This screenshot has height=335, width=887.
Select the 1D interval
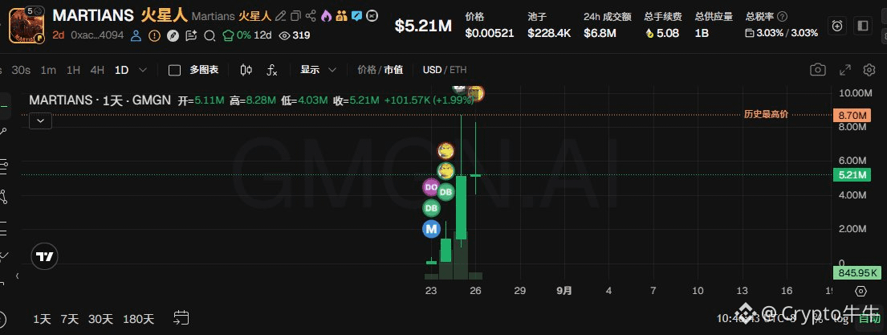[122, 70]
